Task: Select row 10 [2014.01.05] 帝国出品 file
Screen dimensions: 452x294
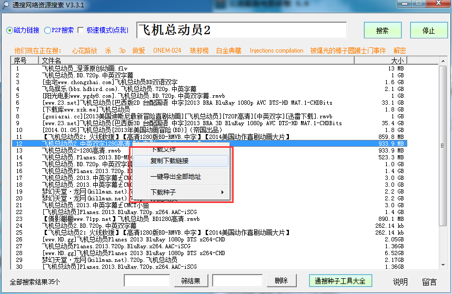Action: [x=209, y=130]
